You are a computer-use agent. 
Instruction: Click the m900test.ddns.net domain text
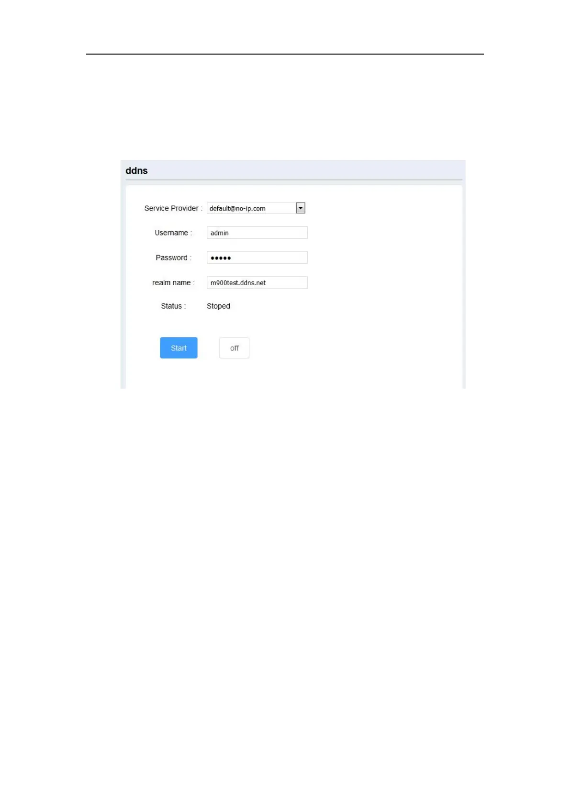pos(238,283)
